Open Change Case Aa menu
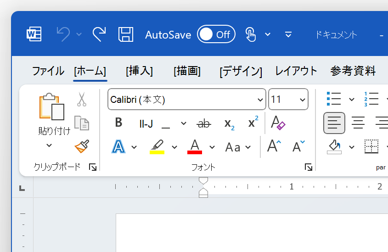 (x=238, y=147)
